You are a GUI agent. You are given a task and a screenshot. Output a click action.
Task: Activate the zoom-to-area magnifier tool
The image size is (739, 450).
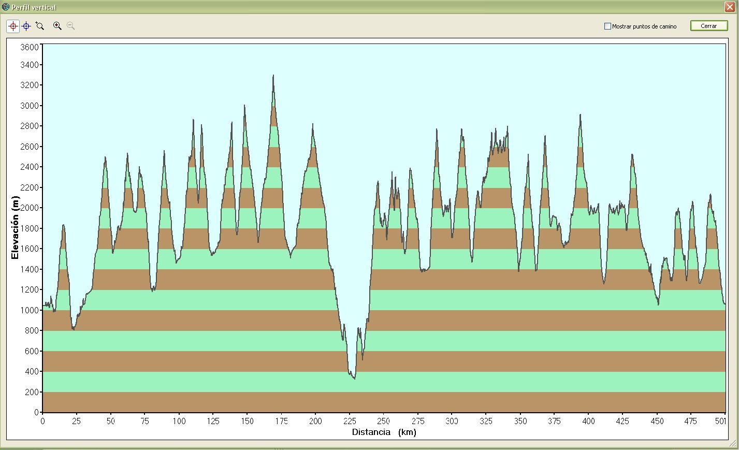tap(40, 26)
